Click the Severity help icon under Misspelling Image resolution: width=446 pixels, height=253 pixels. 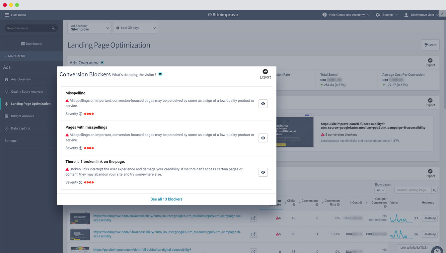click(x=81, y=114)
